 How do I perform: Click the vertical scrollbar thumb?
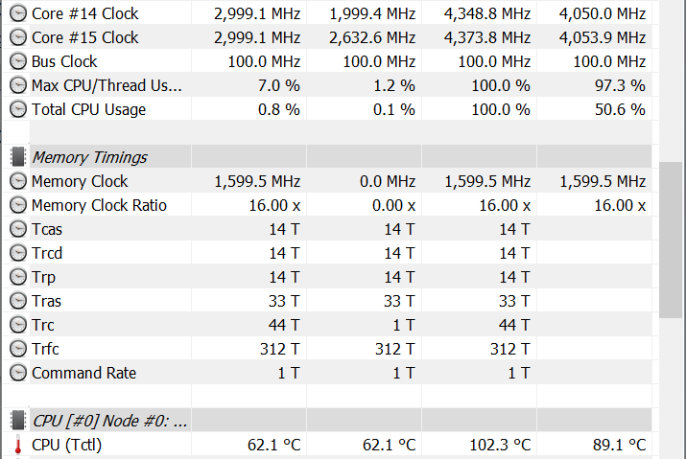pyautogui.click(x=671, y=240)
